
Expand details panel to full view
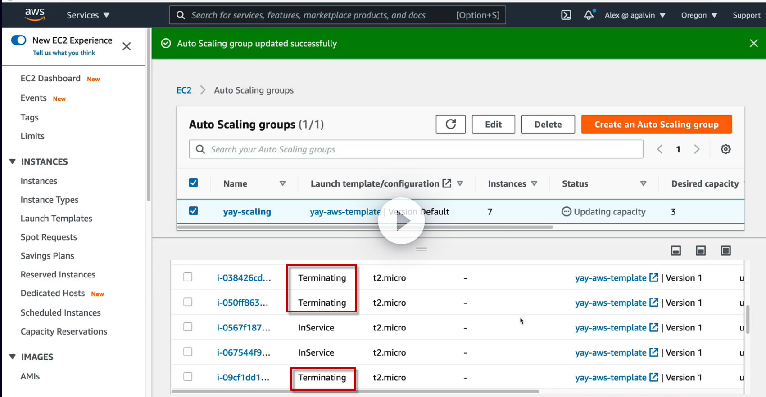point(725,251)
